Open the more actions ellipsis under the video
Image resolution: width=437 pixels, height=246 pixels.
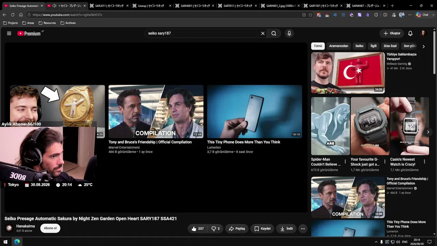pyautogui.click(x=303, y=229)
